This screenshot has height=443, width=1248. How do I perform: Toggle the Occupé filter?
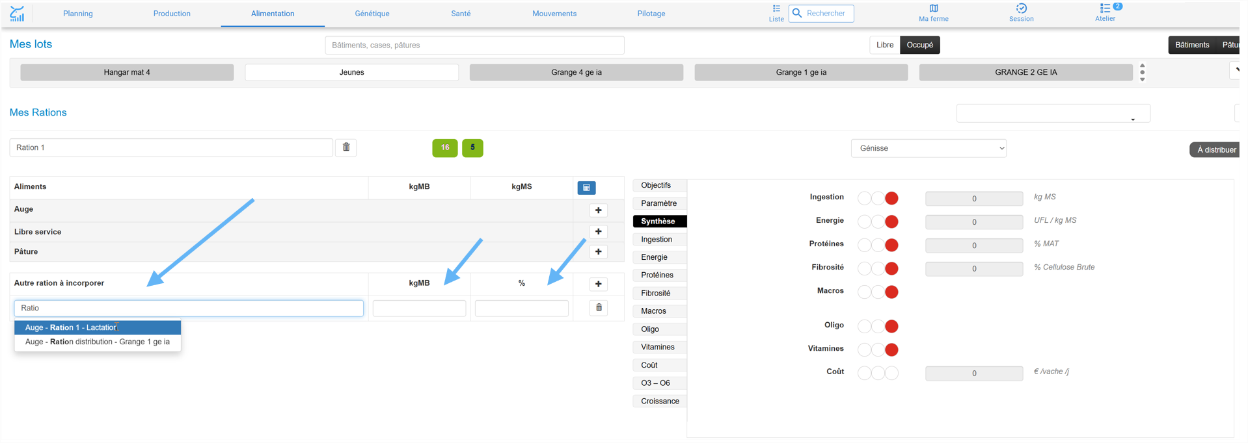919,45
